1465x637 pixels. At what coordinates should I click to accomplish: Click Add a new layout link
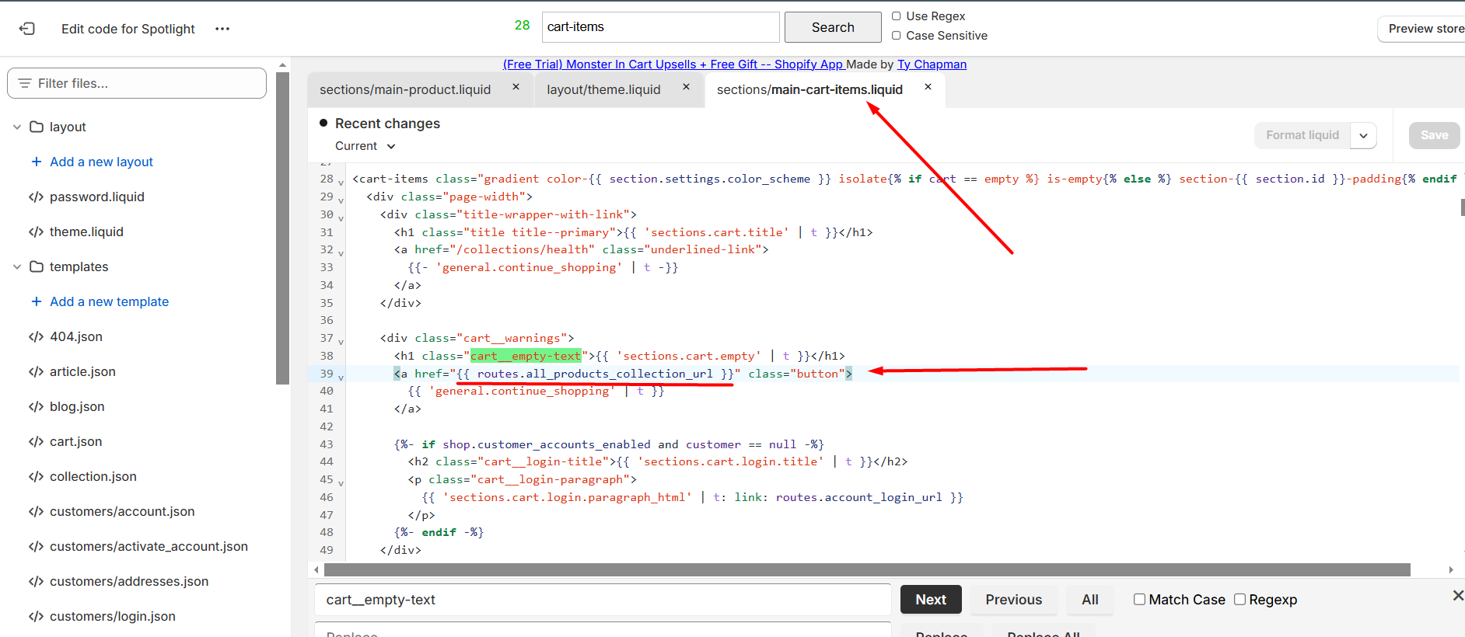coord(101,162)
